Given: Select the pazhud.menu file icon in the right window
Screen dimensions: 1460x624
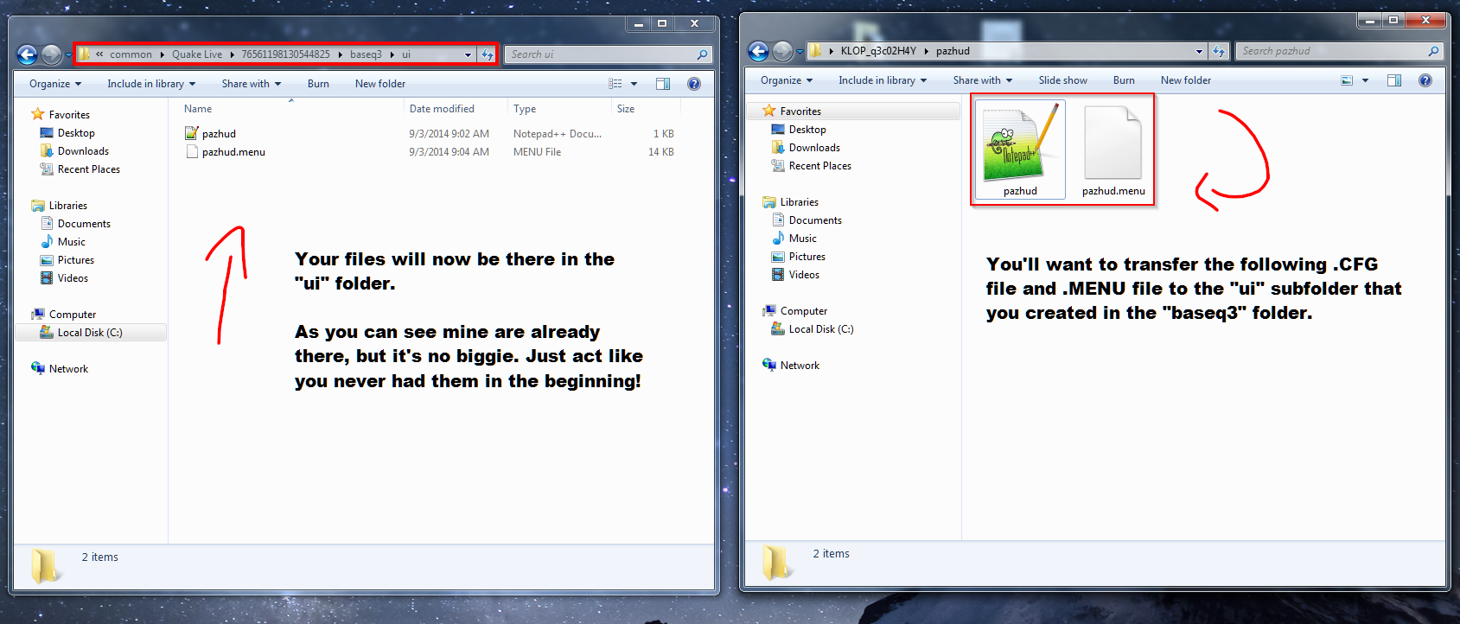Looking at the screenshot, I should click(1113, 143).
